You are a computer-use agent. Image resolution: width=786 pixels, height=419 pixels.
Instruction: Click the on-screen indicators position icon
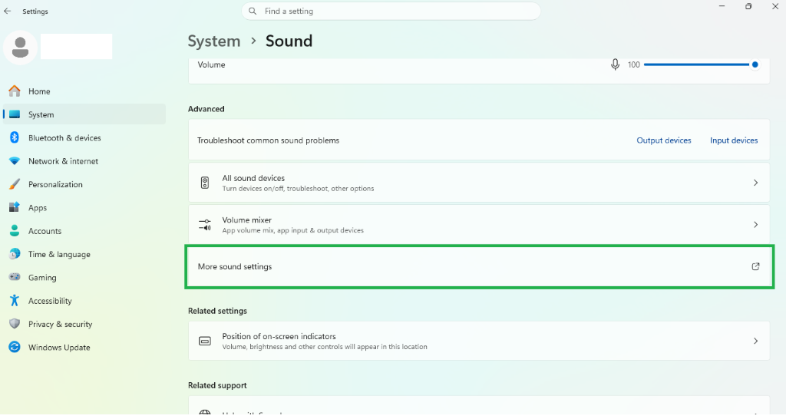[205, 341]
